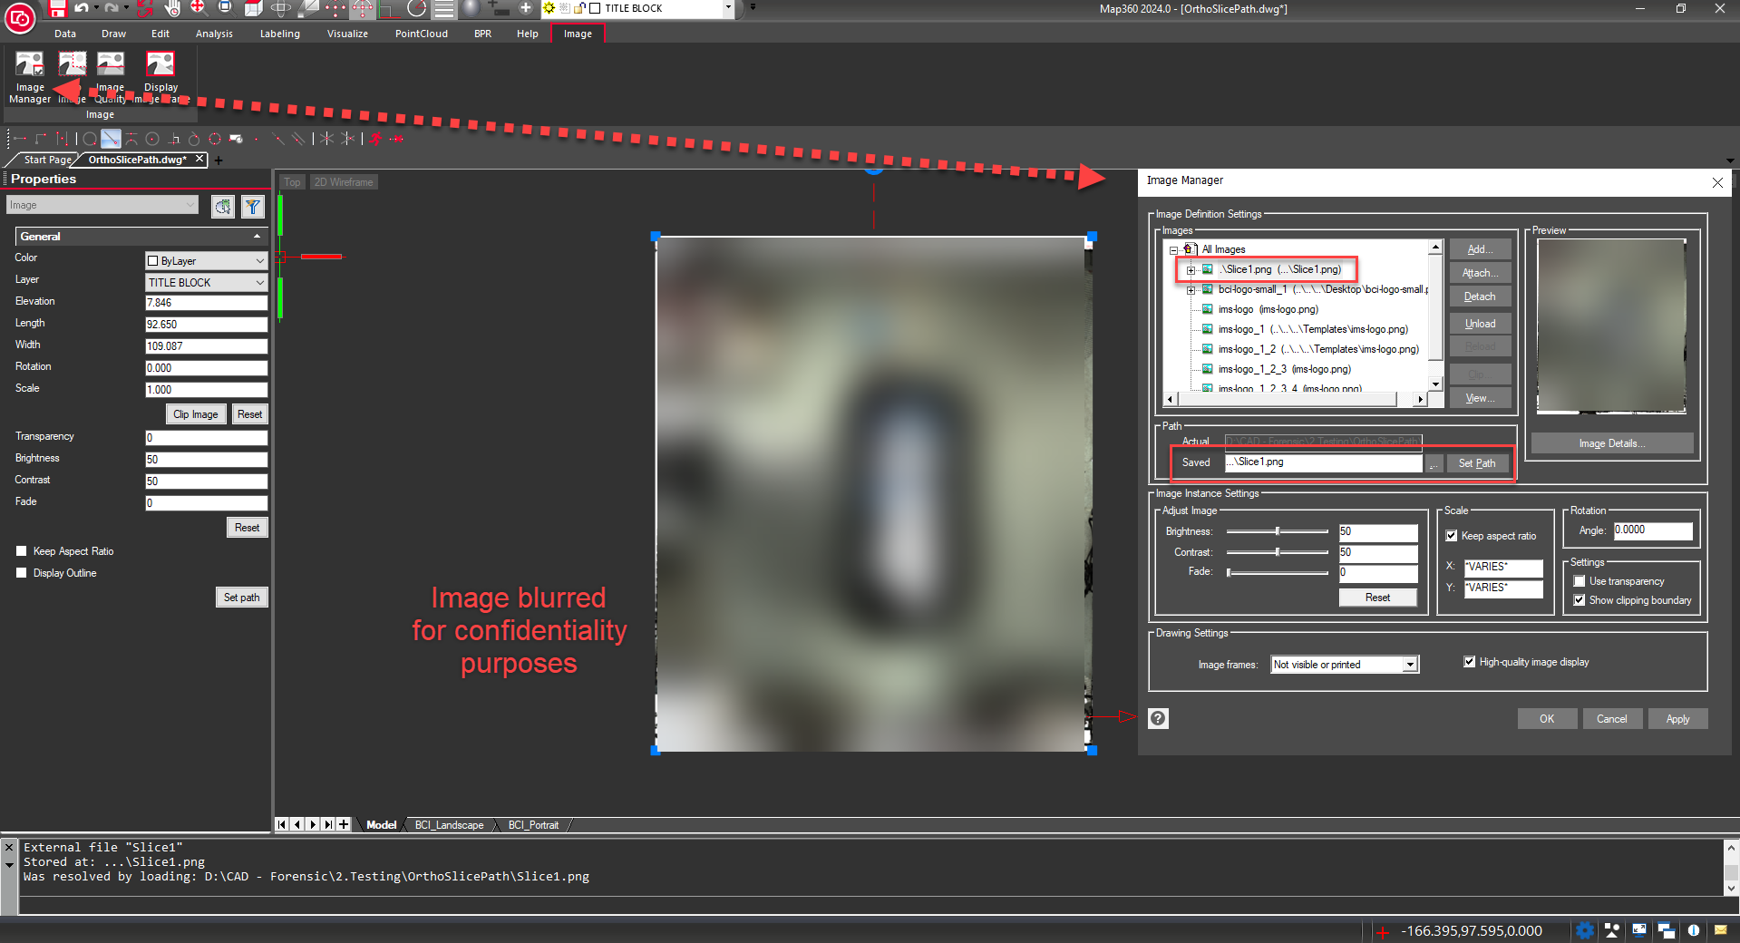Toggle Display Outline checkbox
Image resolution: width=1740 pixels, height=943 pixels.
[22, 573]
